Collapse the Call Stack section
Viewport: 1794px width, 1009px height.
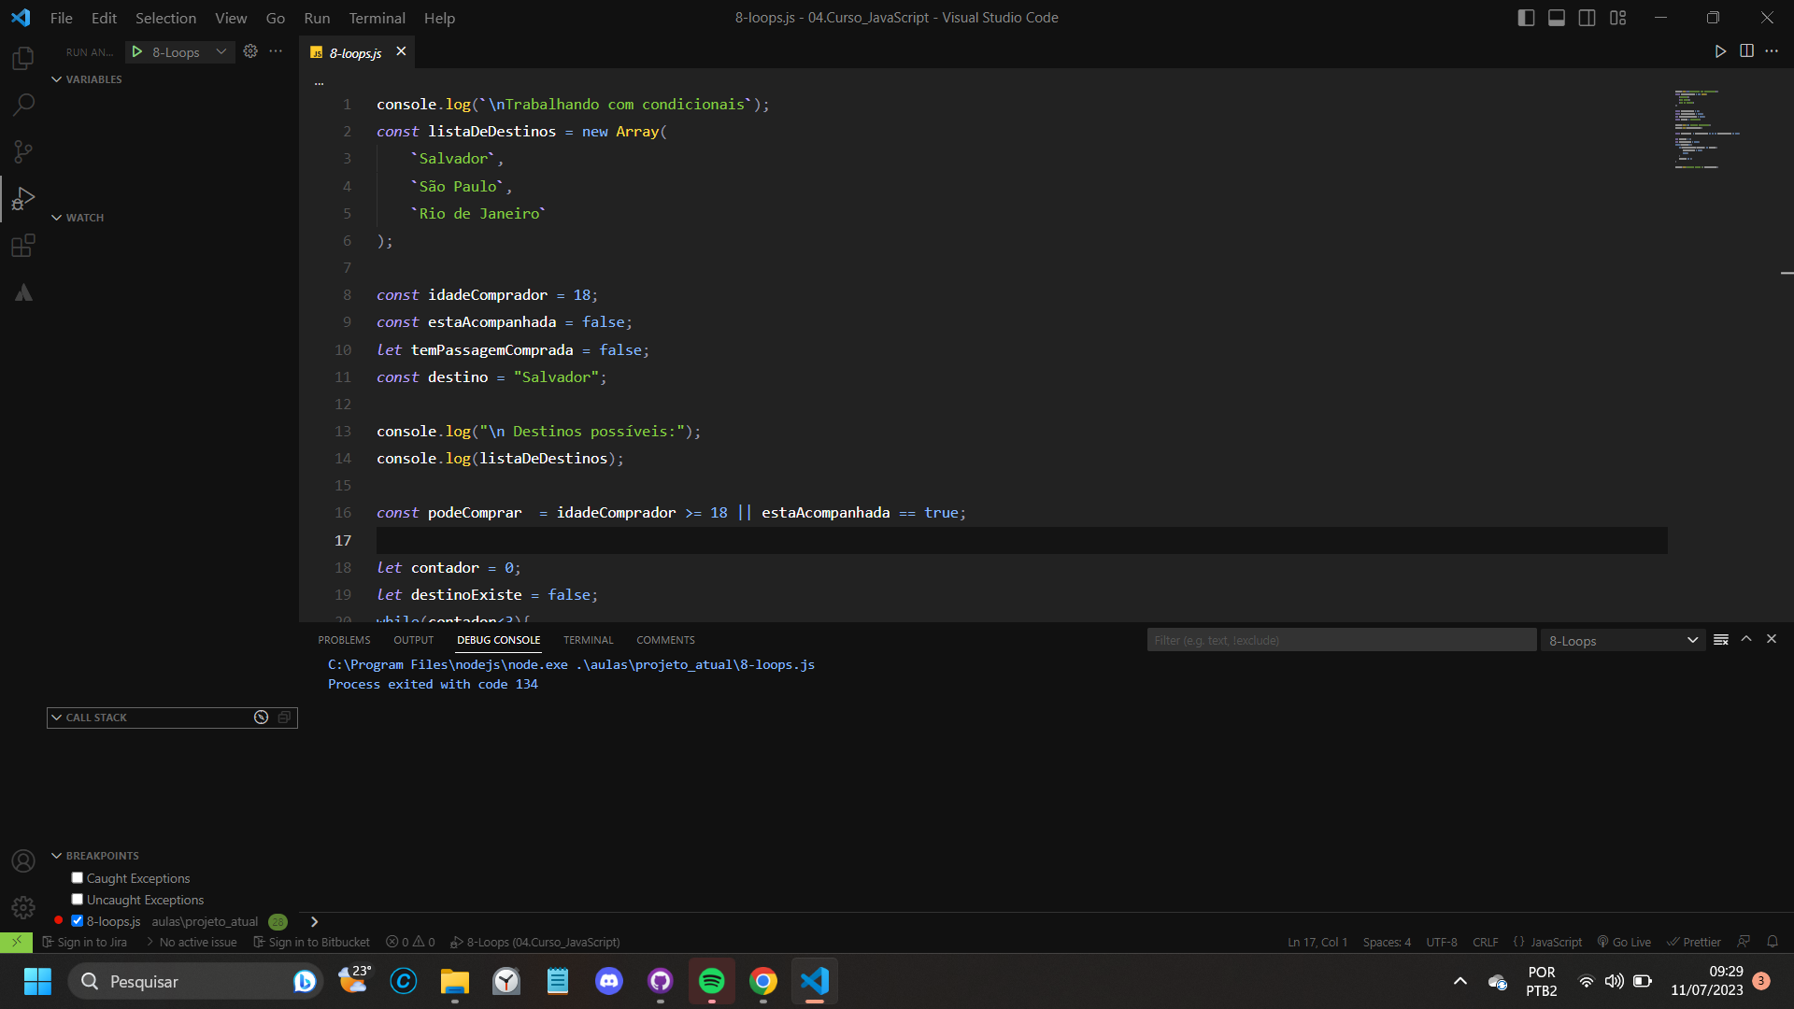[x=57, y=718]
